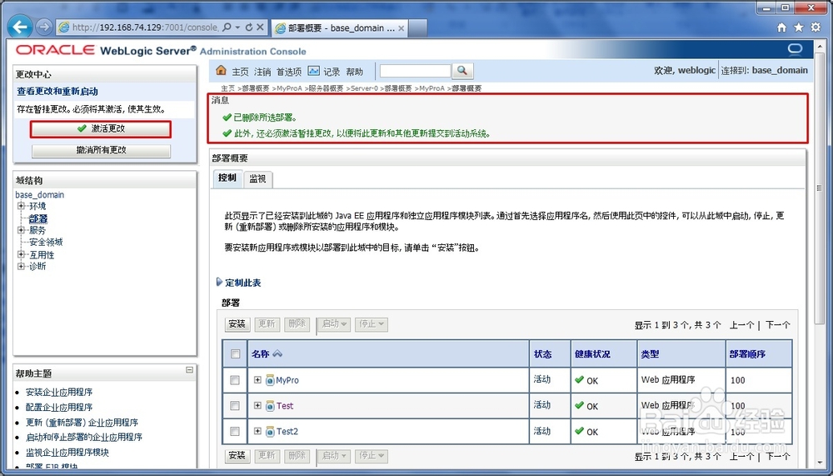Click the 撤消所有更改 button
Image resolution: width=833 pixels, height=476 pixels.
pyautogui.click(x=101, y=151)
